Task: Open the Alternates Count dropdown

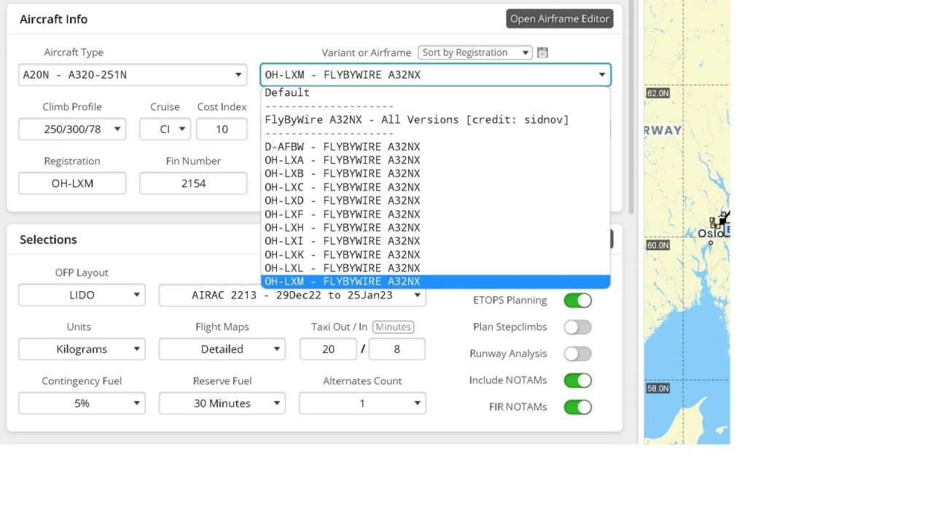Action: (x=362, y=403)
